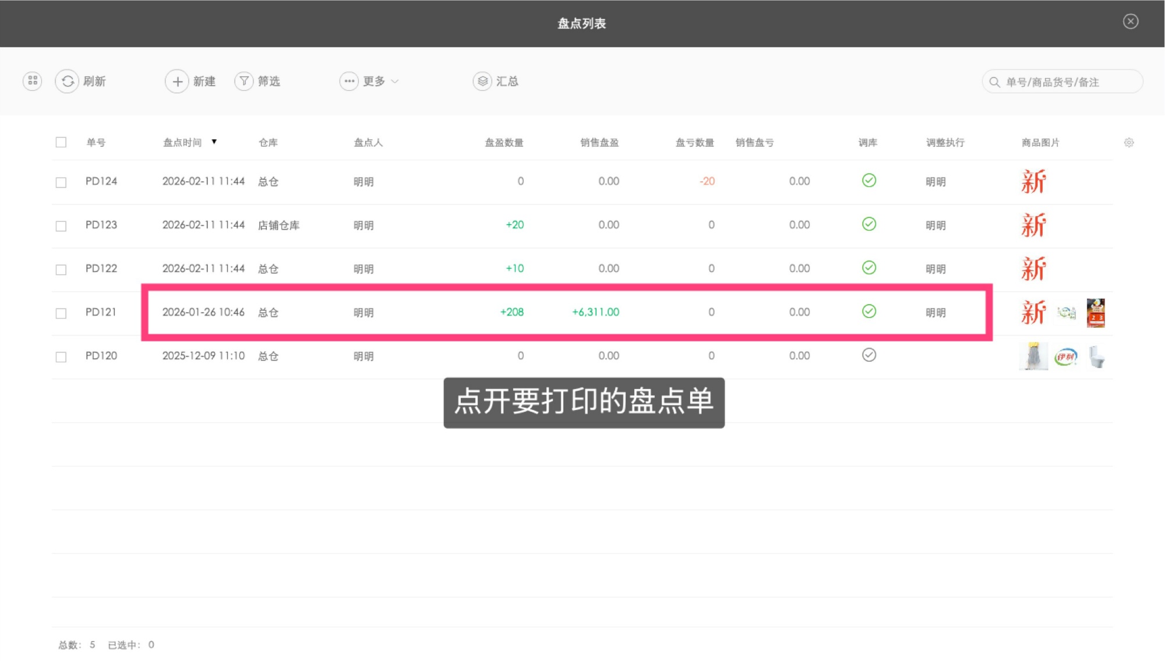
Task: Click the 汇总 summary icon
Action: pos(482,81)
